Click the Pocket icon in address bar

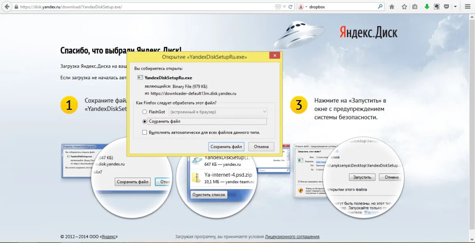[278, 7]
